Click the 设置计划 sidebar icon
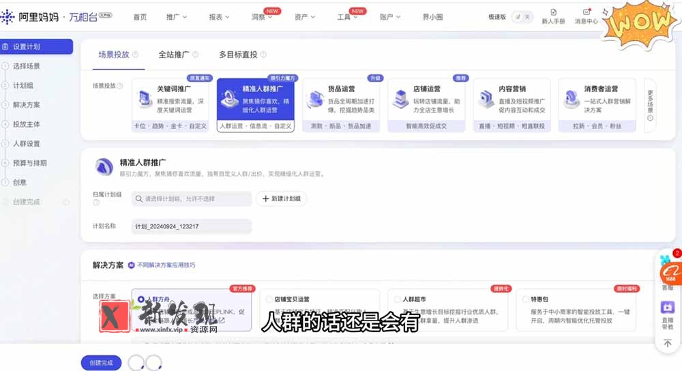 (5, 46)
